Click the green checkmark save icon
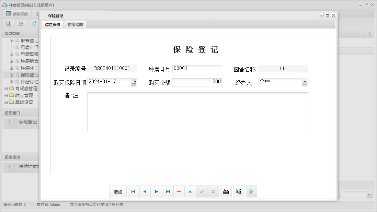Screen dimensions: 377x212 point(202,191)
